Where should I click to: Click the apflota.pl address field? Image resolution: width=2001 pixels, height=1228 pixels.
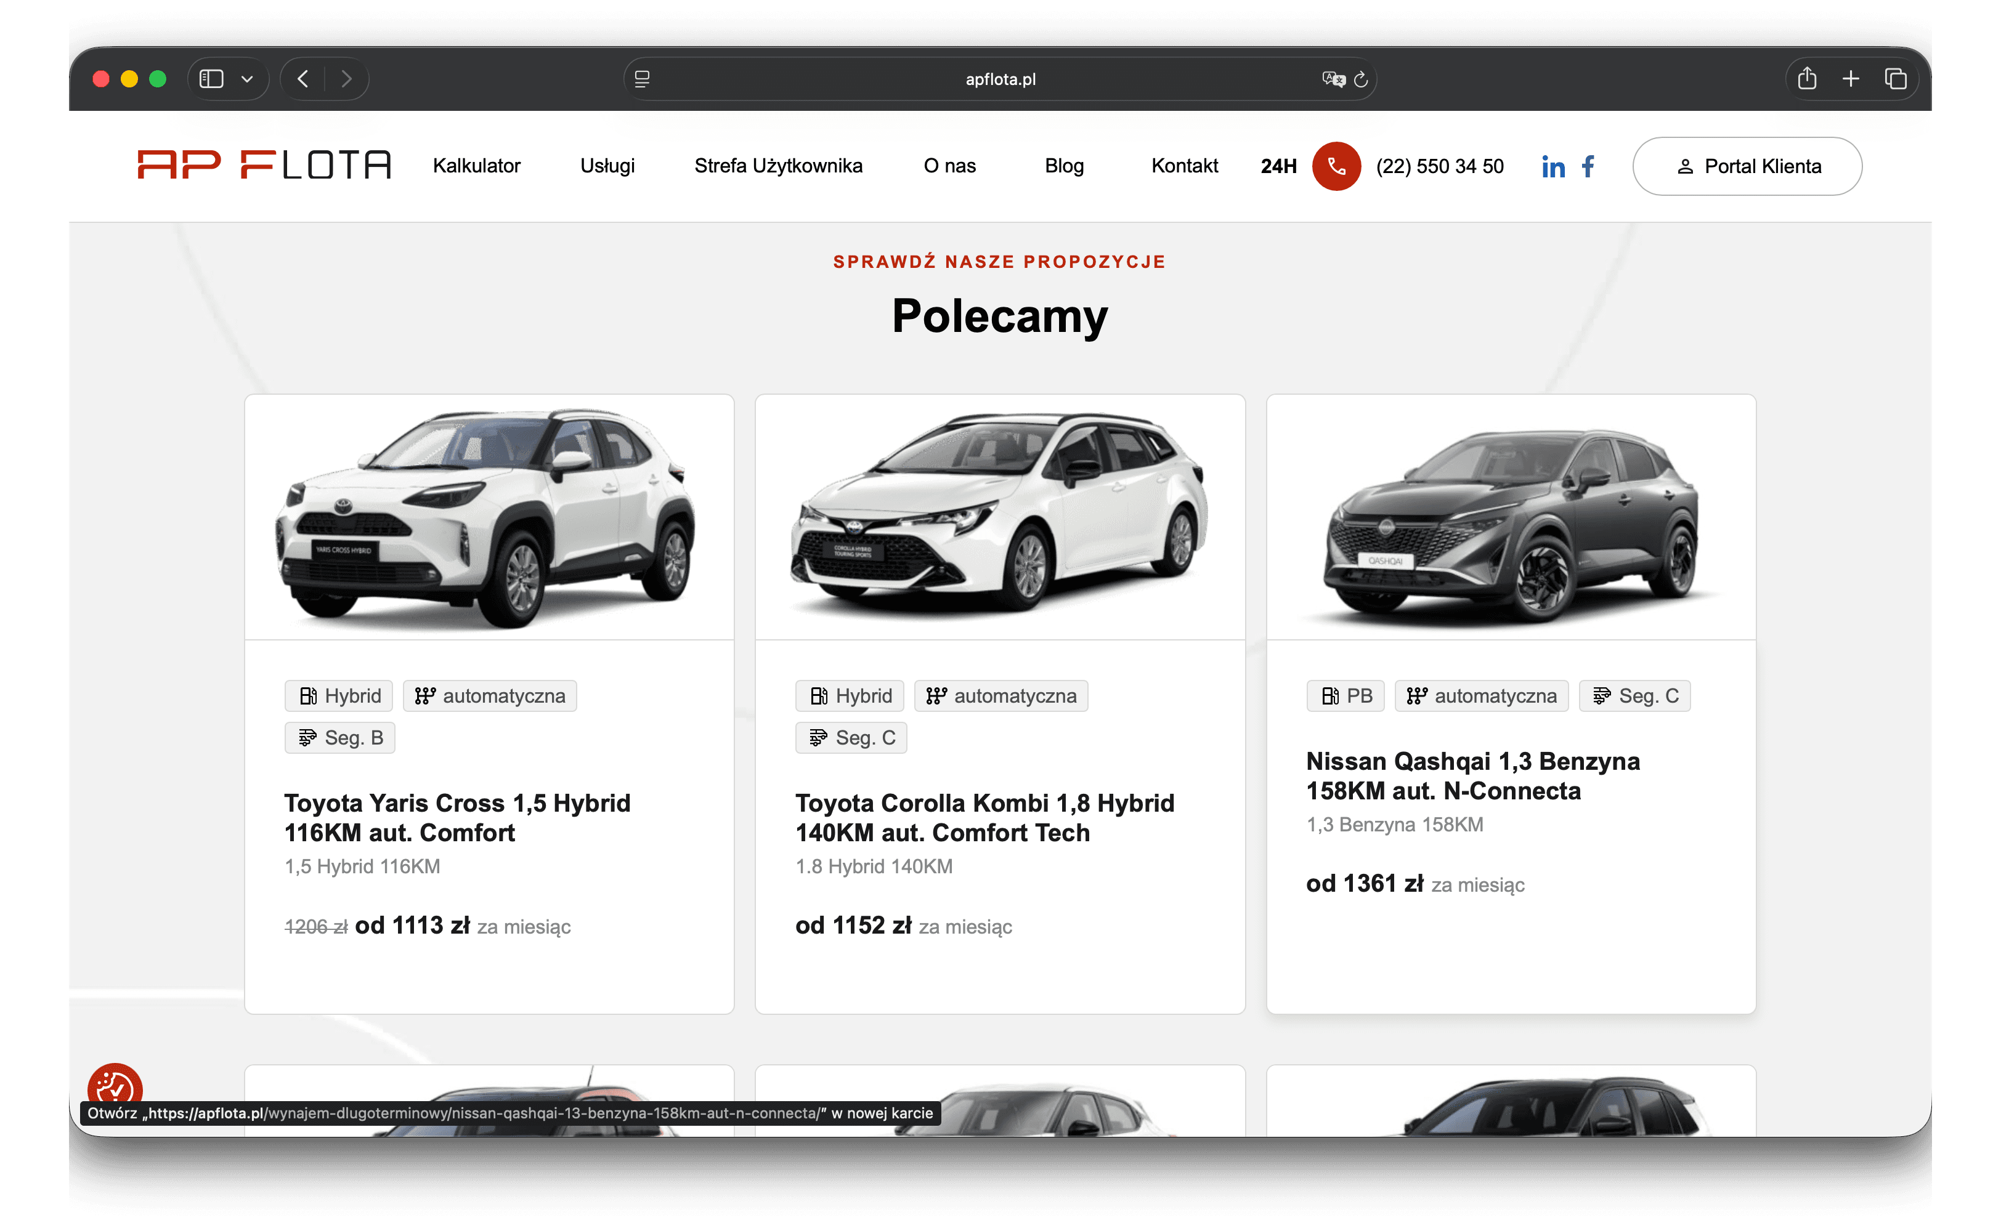tap(999, 79)
